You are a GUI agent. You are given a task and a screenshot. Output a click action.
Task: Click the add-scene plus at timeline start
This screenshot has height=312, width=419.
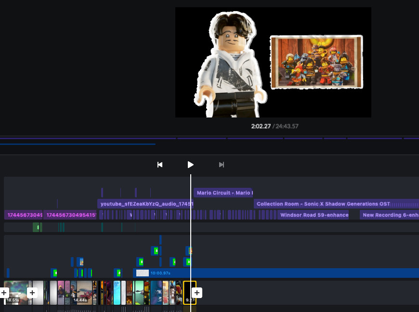point(4,293)
